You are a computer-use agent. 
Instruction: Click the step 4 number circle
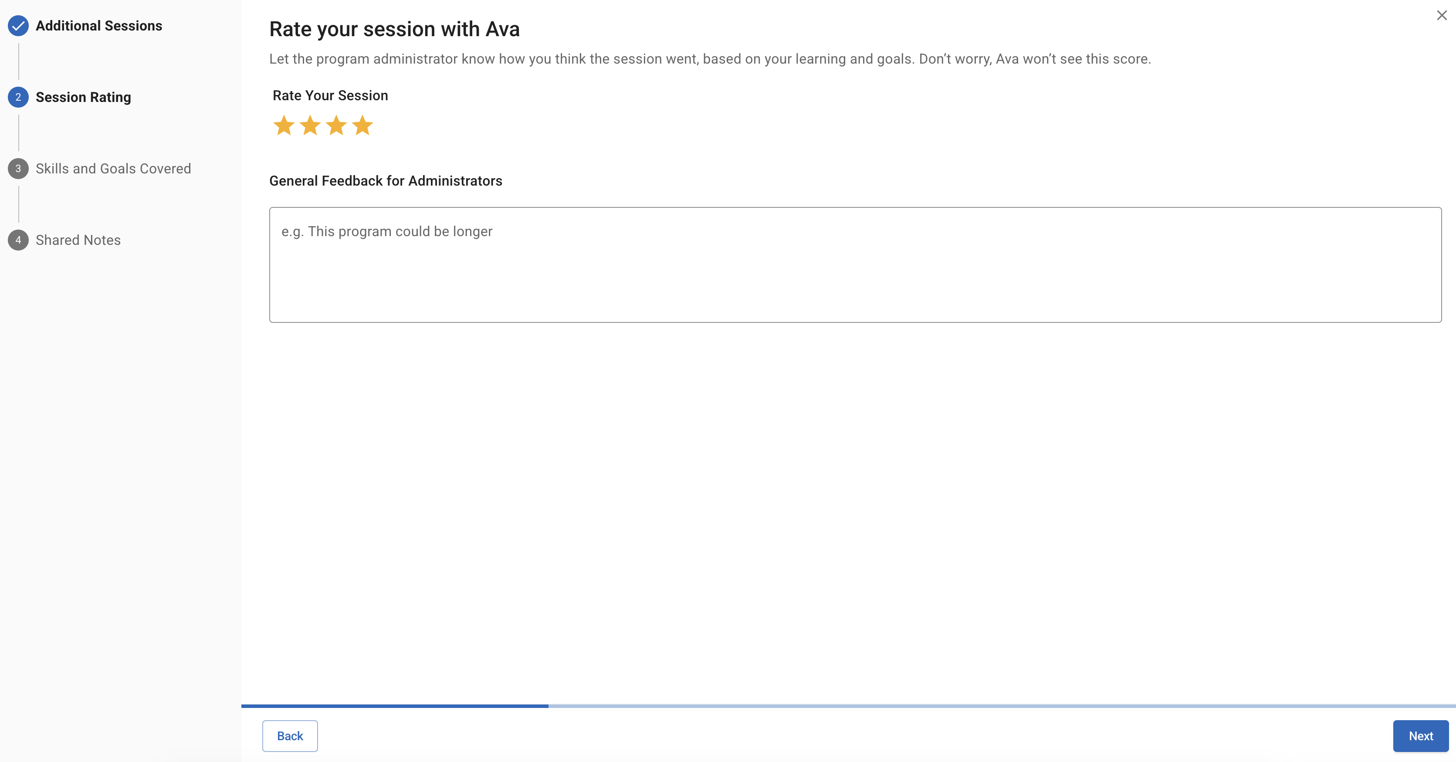click(x=18, y=240)
